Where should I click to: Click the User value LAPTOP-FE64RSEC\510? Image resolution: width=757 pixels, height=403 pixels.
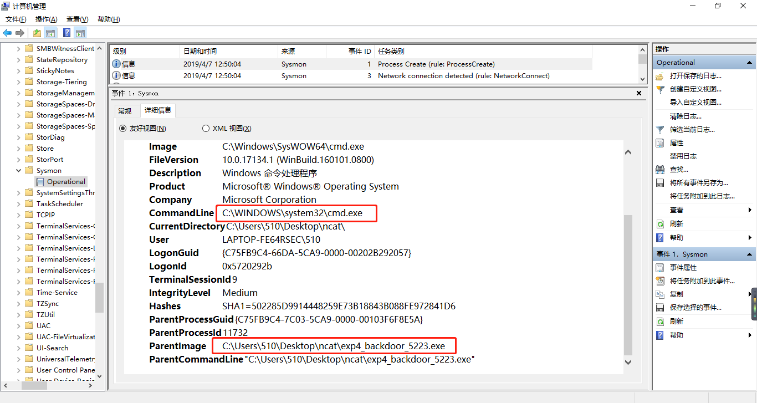pos(271,239)
